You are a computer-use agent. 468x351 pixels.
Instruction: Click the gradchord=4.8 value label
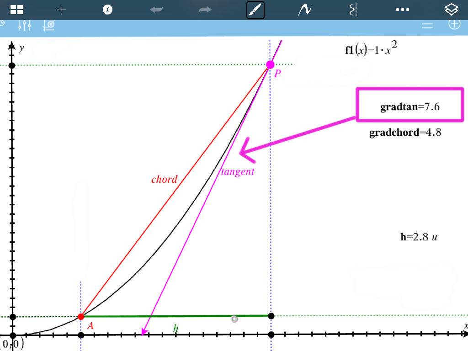[405, 133]
